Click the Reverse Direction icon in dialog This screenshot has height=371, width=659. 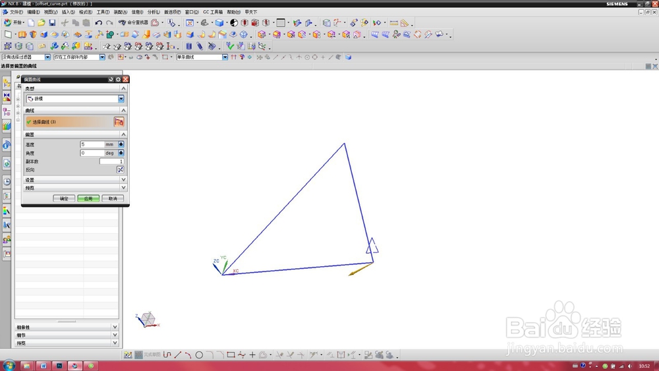pos(121,170)
